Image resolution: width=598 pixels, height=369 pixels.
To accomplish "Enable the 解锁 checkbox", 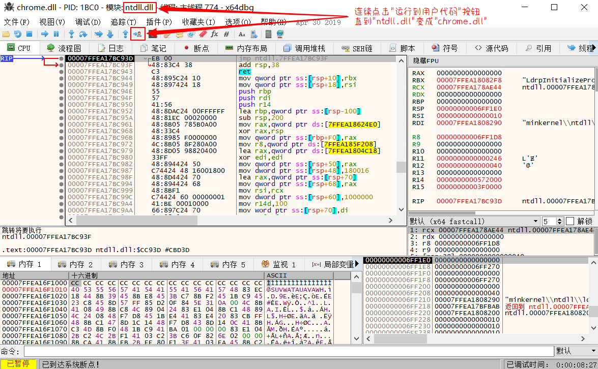I will point(570,221).
